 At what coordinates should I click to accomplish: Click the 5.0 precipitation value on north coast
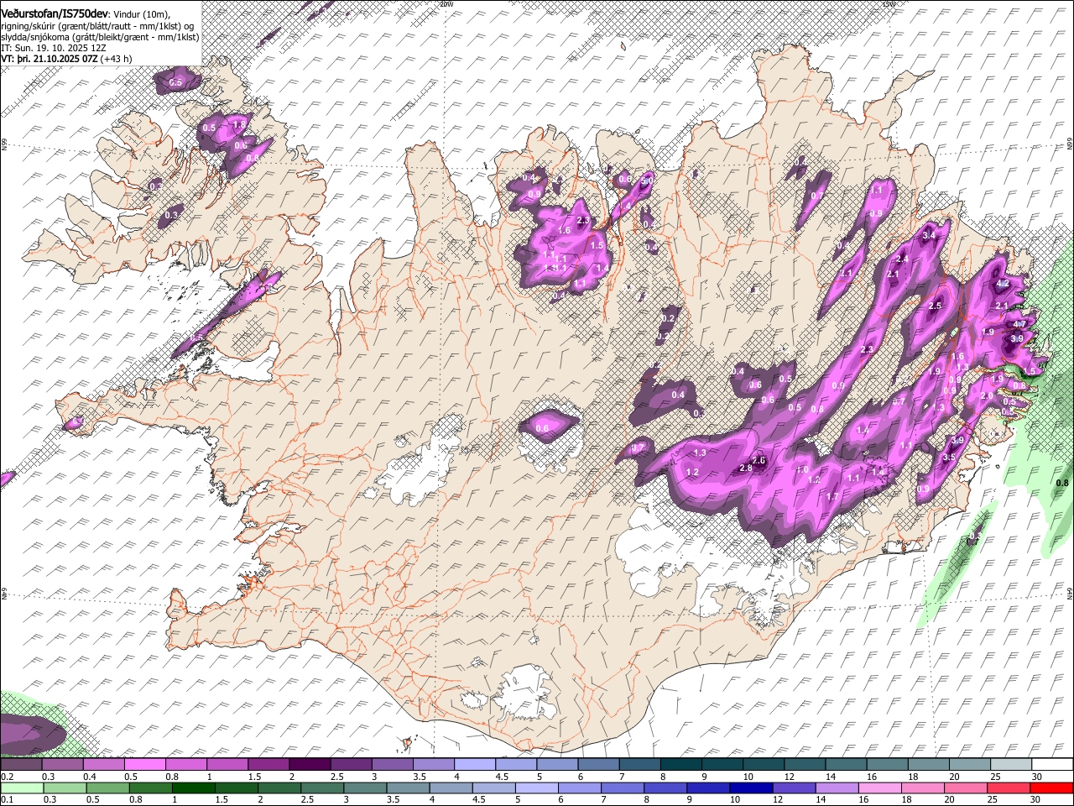coord(647,180)
